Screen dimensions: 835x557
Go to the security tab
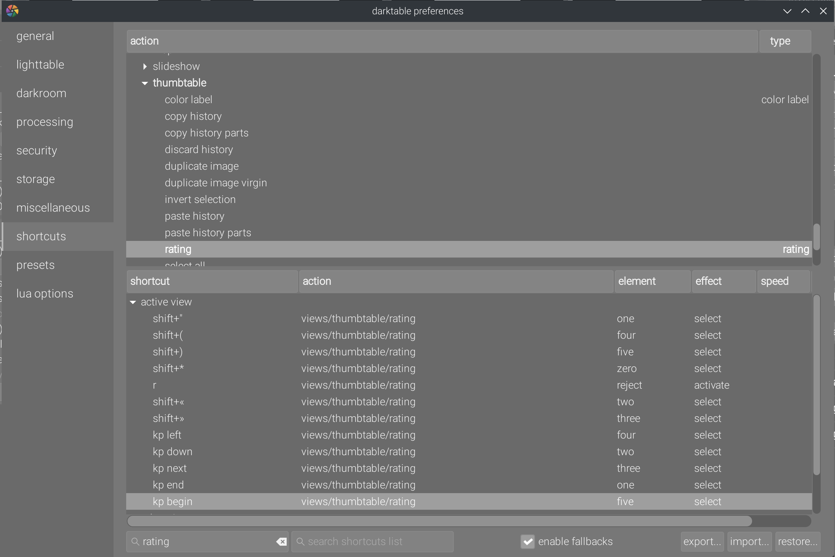point(58,150)
